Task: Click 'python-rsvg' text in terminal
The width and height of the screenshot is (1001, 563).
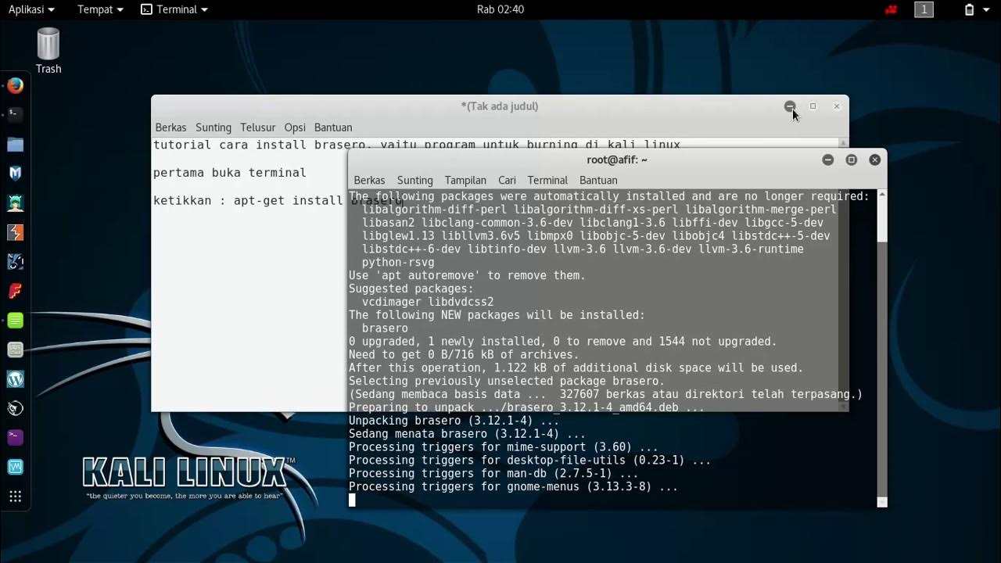Action: (398, 263)
